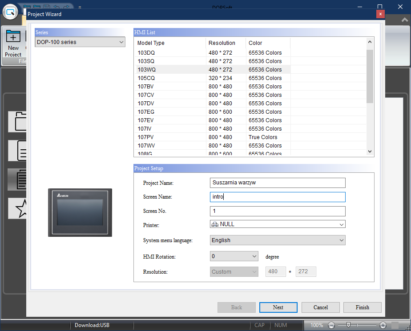Click the zoom slider handle in status bar
This screenshot has width=411, height=331.
coord(349,325)
